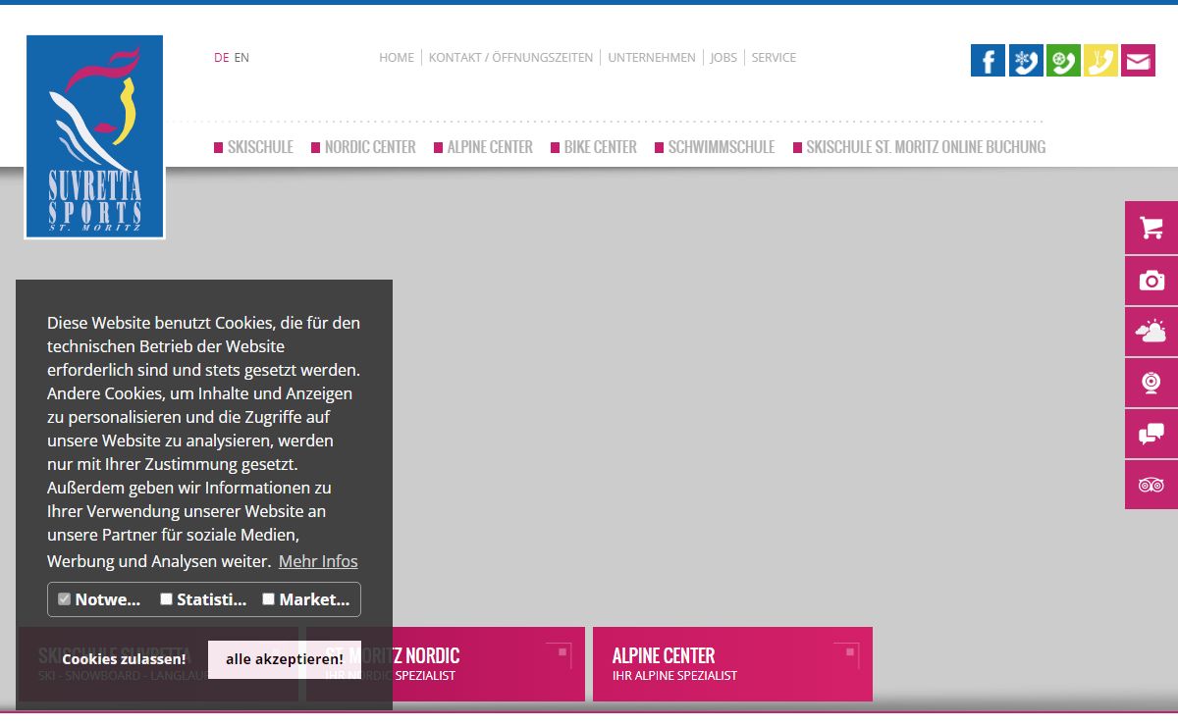The image size is (1178, 726).
Task: Open the shopping cart in sidebar
Action: point(1151,228)
